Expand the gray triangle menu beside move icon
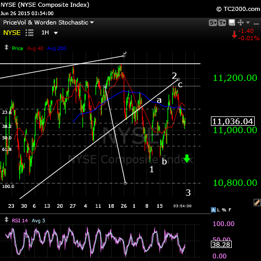Image resolution: width=261 pixels, height=261 pixels. click(248, 22)
